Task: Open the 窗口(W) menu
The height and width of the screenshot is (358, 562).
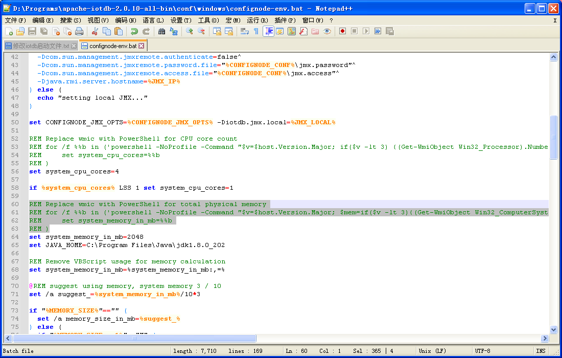Action: point(313,20)
